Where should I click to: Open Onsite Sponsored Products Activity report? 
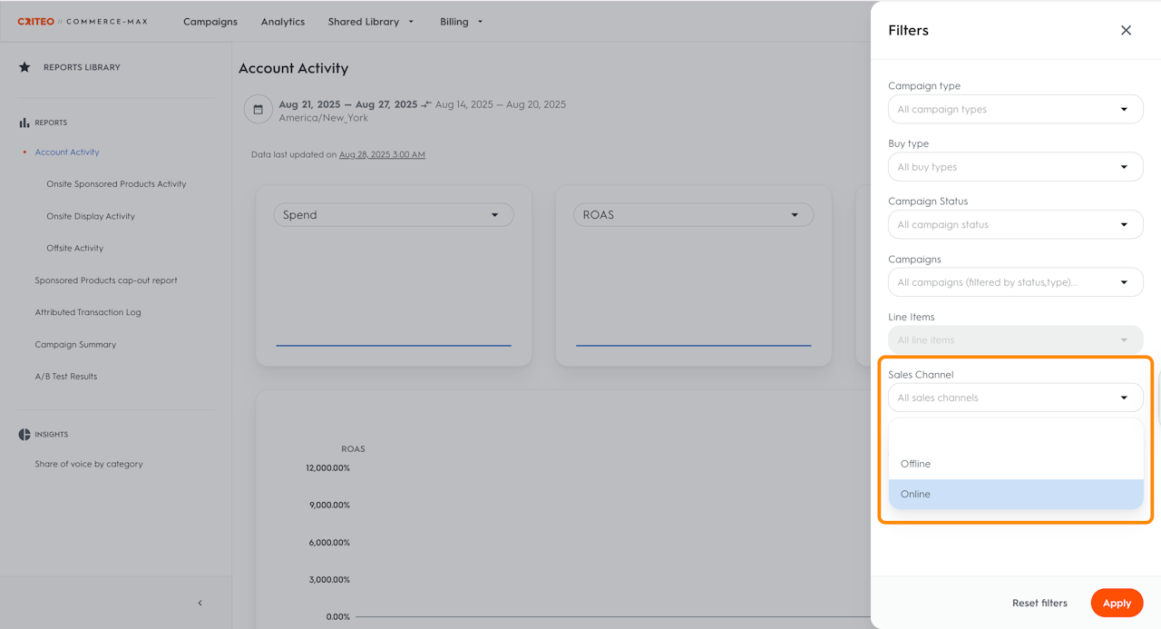(x=116, y=184)
